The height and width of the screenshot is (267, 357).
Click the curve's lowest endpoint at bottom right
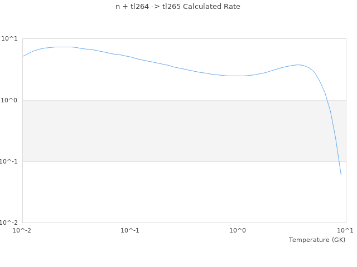(341, 175)
